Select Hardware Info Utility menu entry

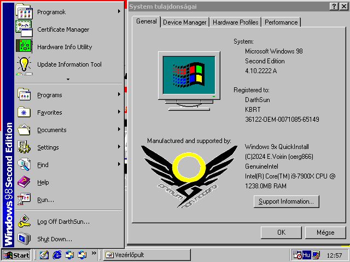69,47
